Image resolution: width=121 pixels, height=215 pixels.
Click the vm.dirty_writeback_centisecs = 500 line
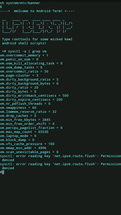pos(34,96)
